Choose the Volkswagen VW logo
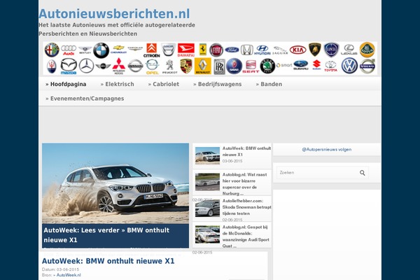This screenshot has height=280, width=420. [349, 66]
